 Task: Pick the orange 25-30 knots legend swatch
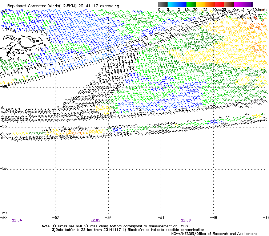(x=210, y=4)
